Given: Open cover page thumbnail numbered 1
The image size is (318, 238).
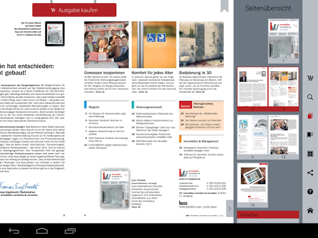Looking at the screenshot, I should (x=283, y=41).
